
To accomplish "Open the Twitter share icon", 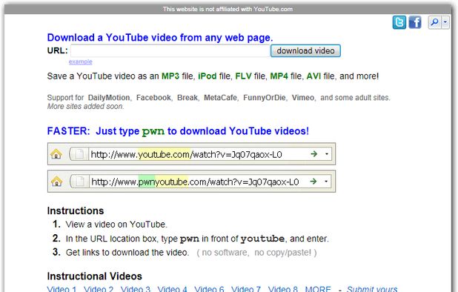I will pos(399,22).
